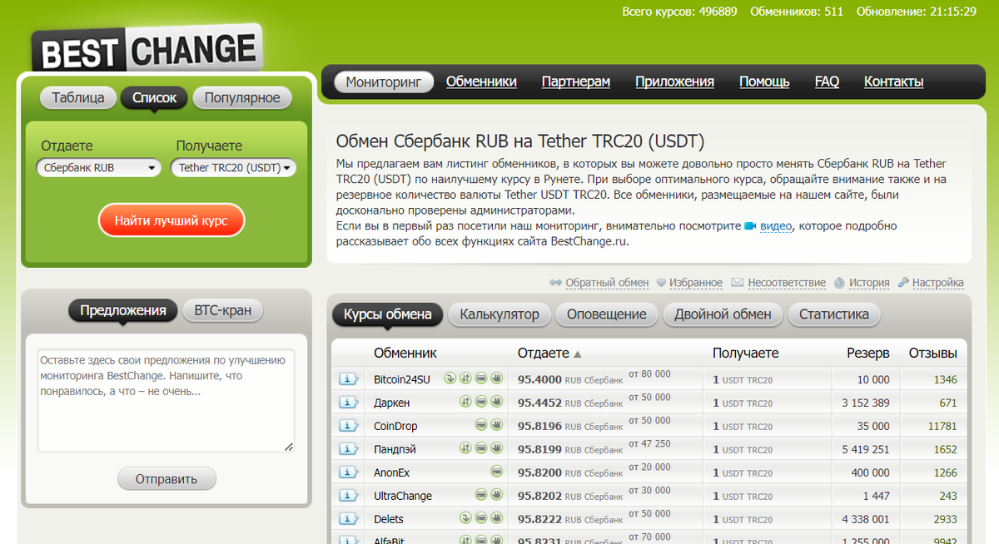Open info icon for CoinDrop exchanger
Screen dimensions: 999x544
click(x=347, y=426)
